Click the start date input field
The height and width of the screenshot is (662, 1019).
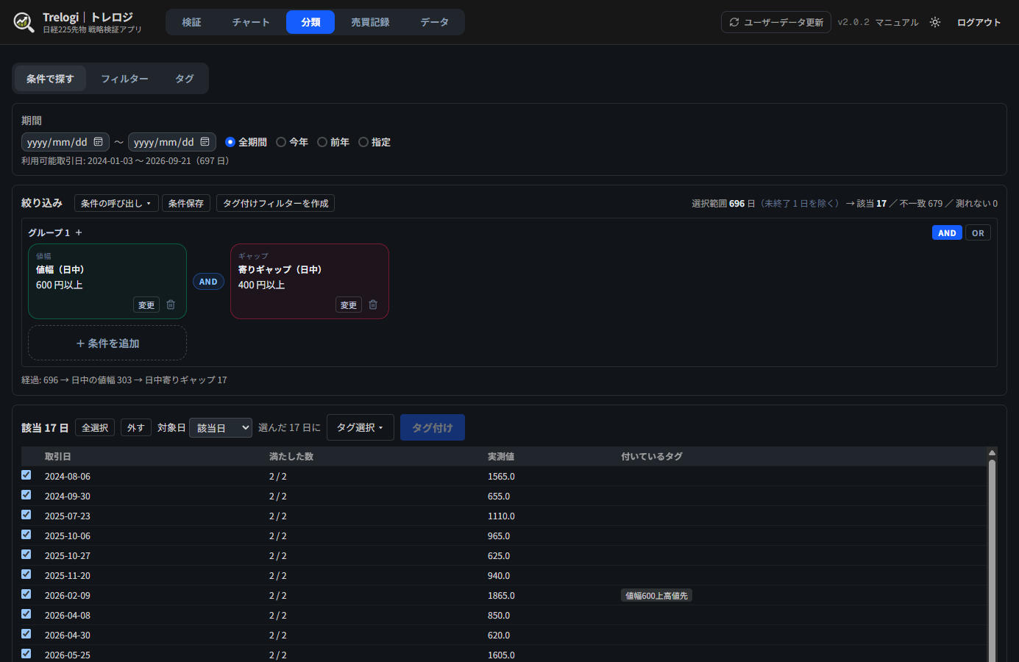click(x=65, y=142)
